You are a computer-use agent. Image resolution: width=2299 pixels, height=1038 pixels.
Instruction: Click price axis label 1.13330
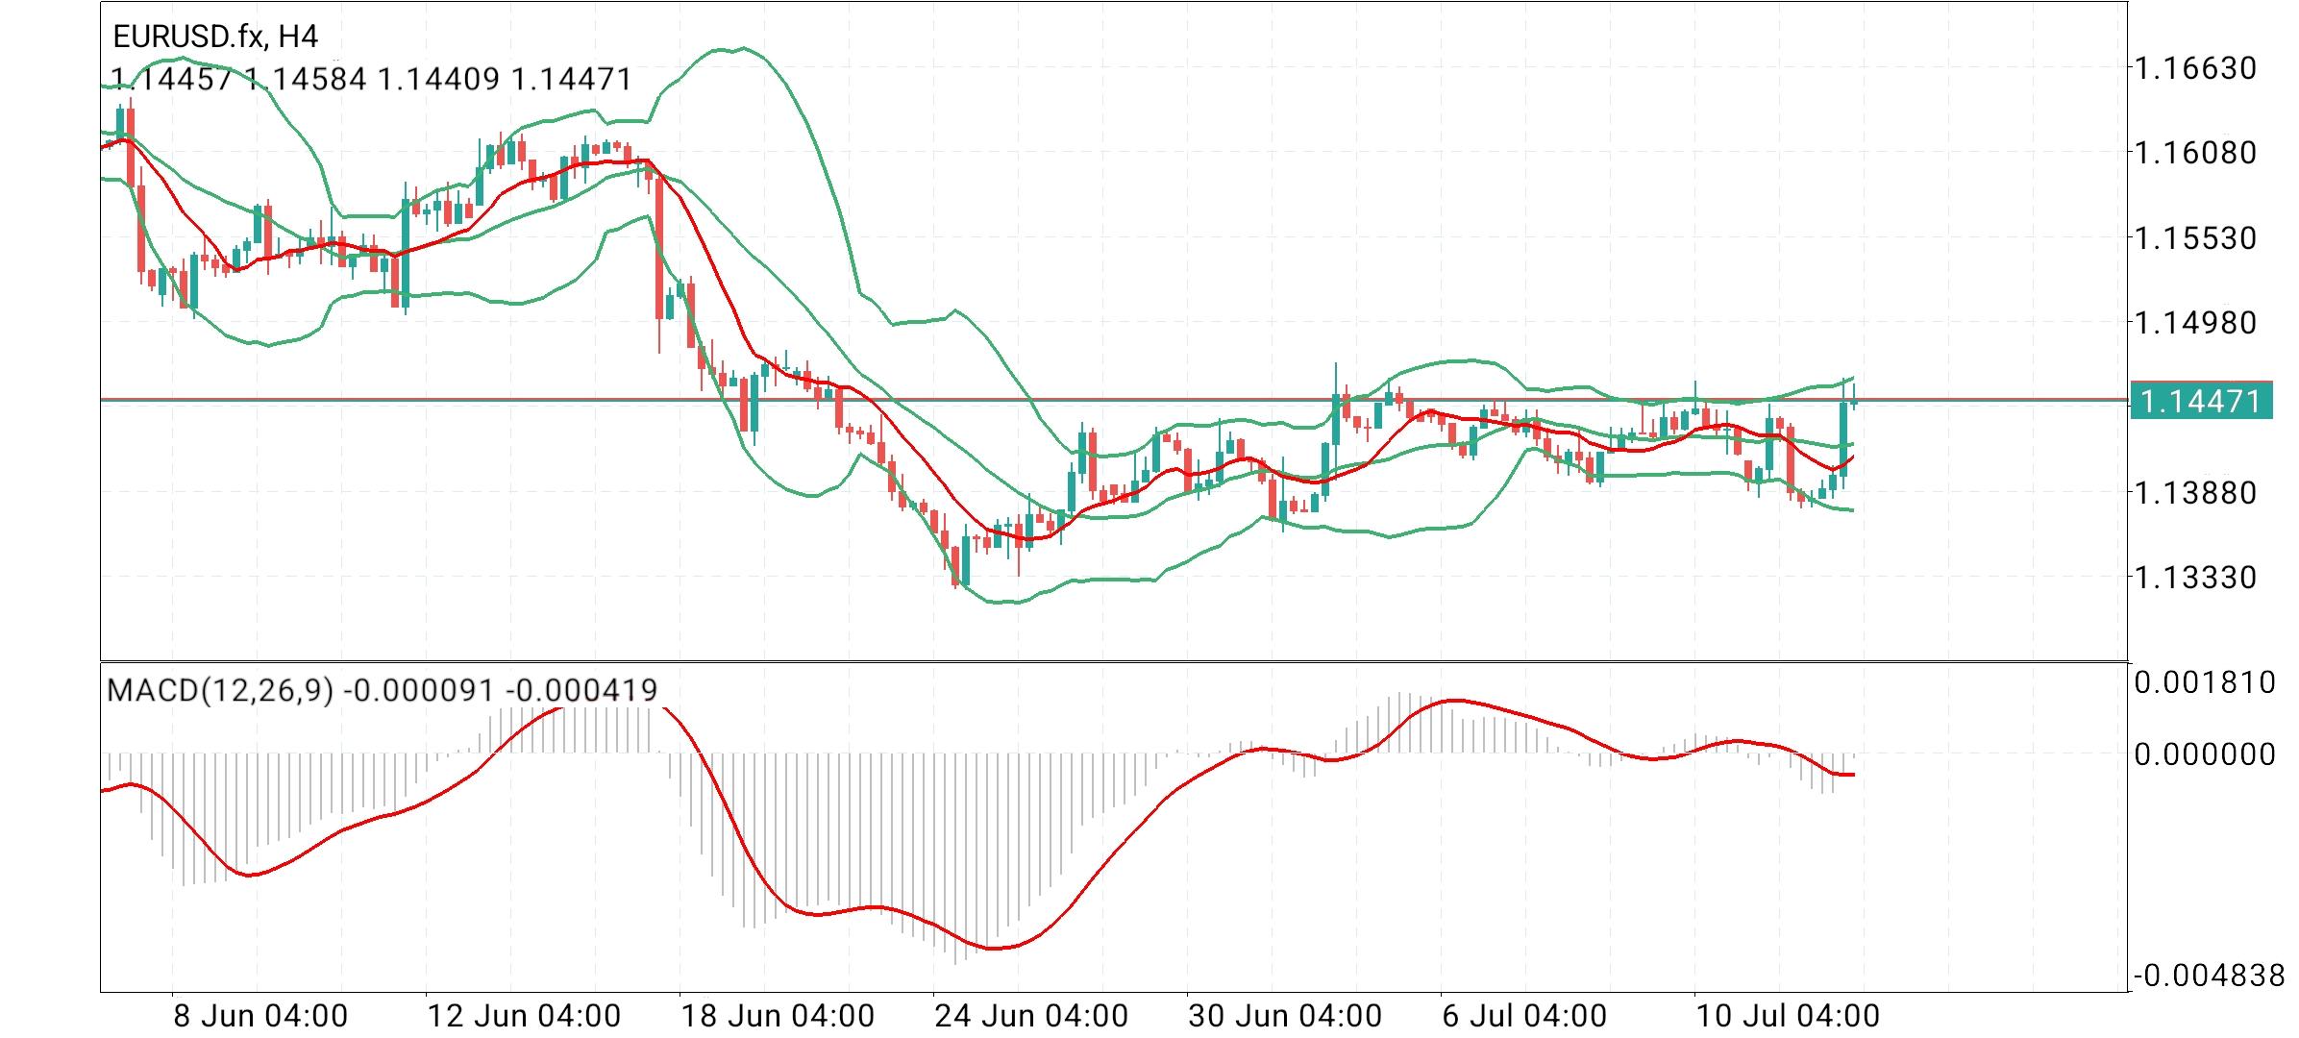click(x=2196, y=578)
